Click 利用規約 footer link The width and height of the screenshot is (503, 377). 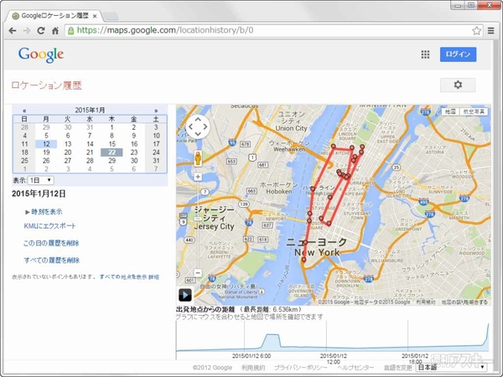click(x=253, y=368)
